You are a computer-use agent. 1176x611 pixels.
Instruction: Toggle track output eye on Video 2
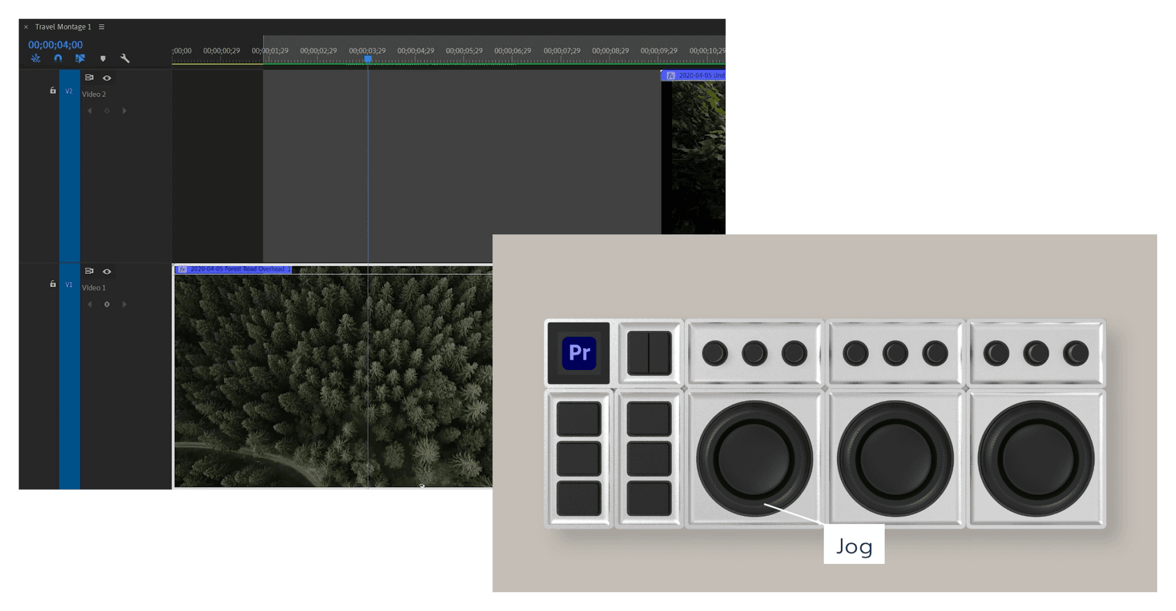[x=107, y=77]
